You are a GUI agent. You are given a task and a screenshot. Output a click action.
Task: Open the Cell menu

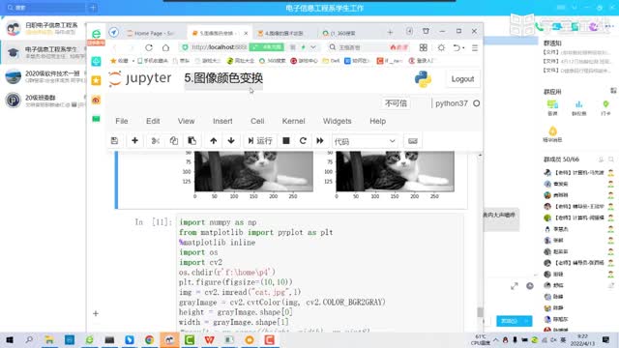(257, 121)
